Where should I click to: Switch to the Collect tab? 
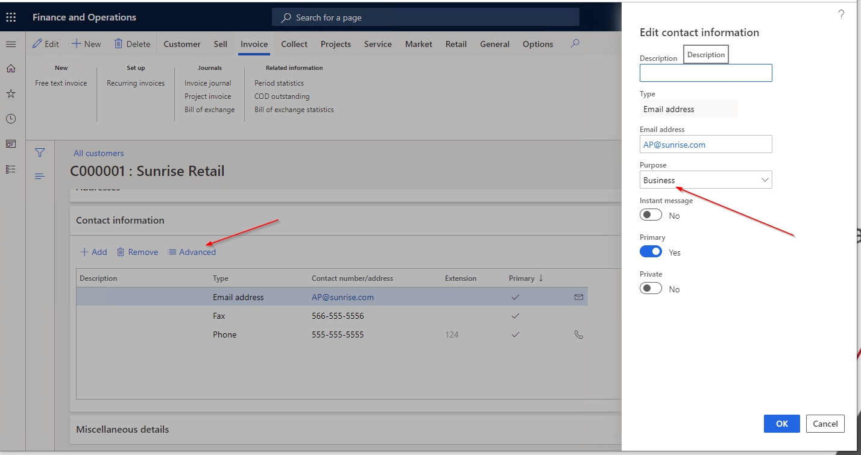[x=294, y=43]
